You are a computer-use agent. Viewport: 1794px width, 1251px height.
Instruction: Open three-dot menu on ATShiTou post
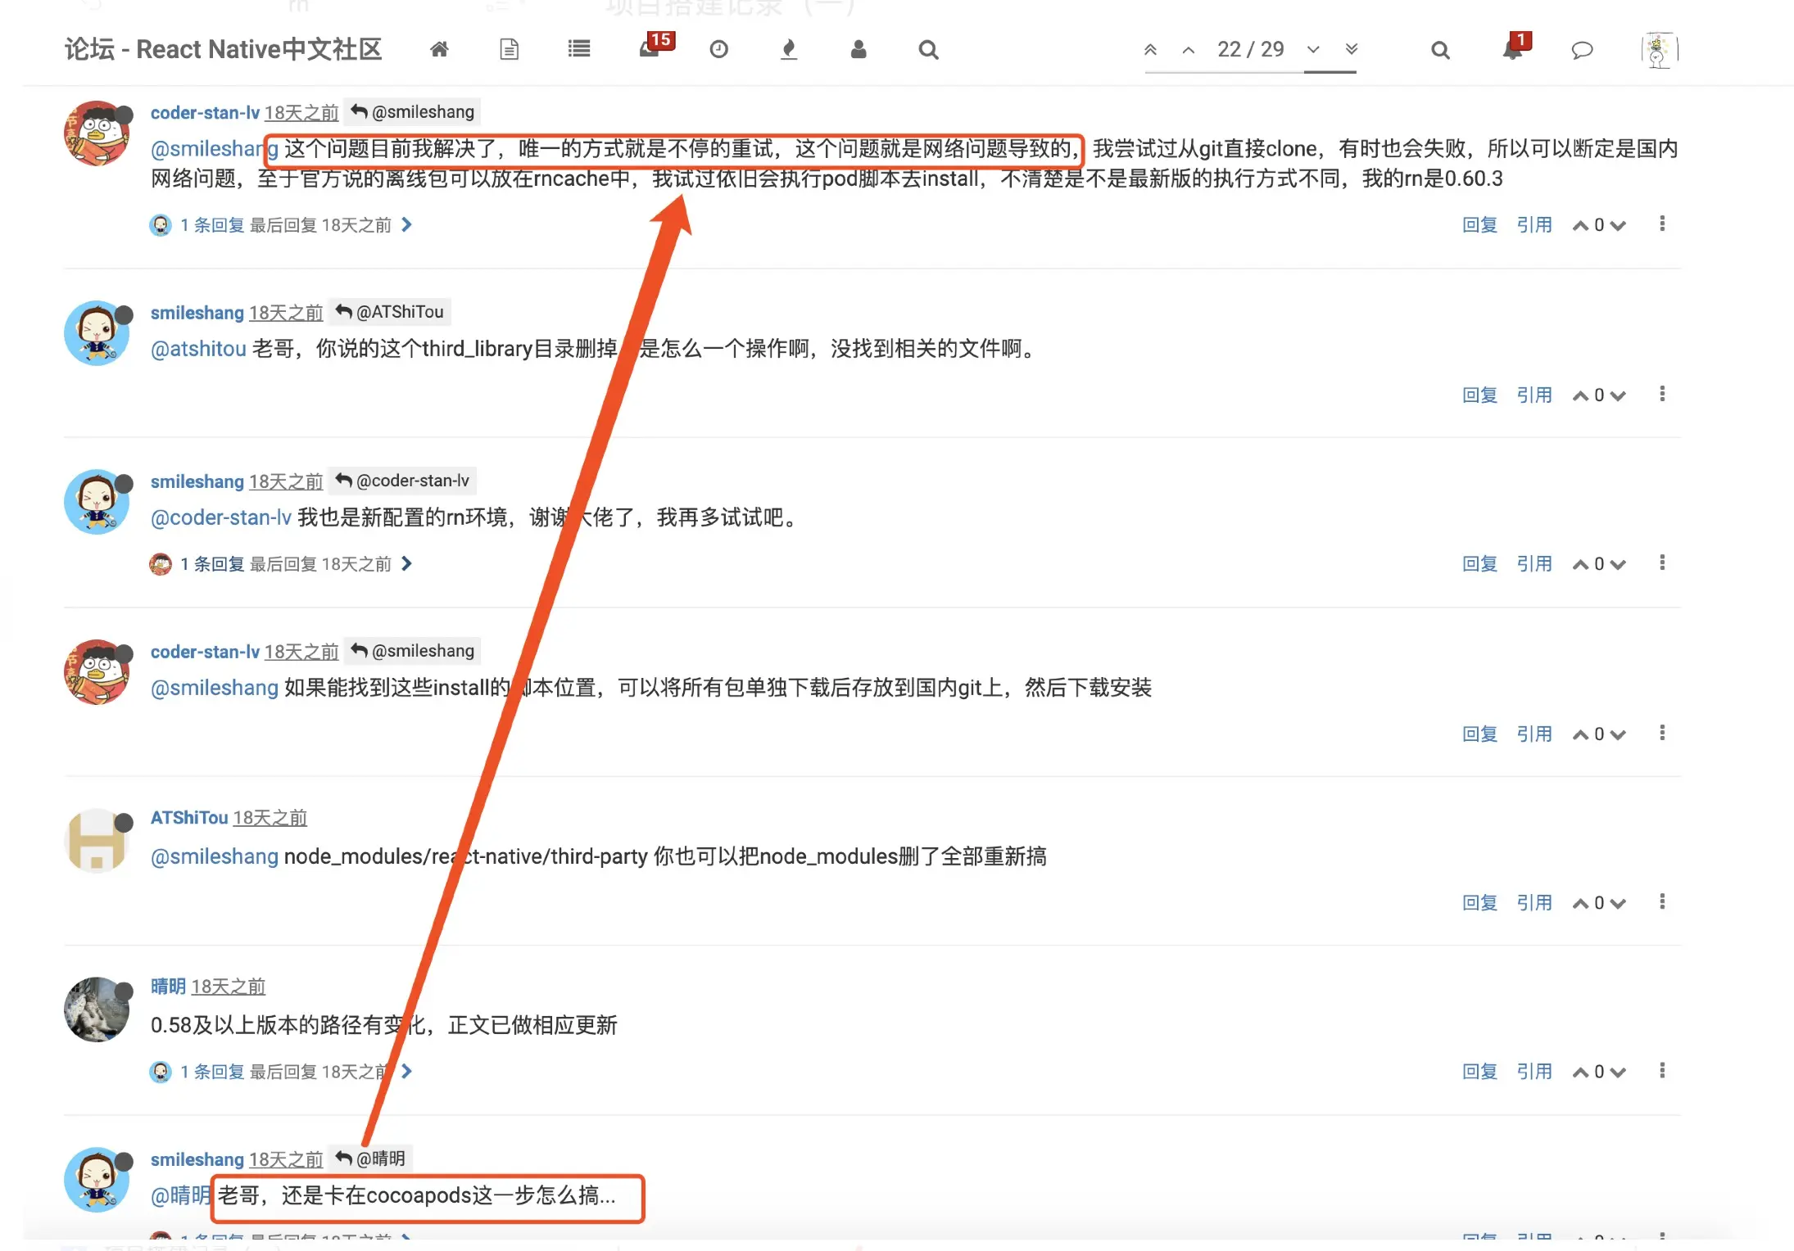coord(1662,902)
